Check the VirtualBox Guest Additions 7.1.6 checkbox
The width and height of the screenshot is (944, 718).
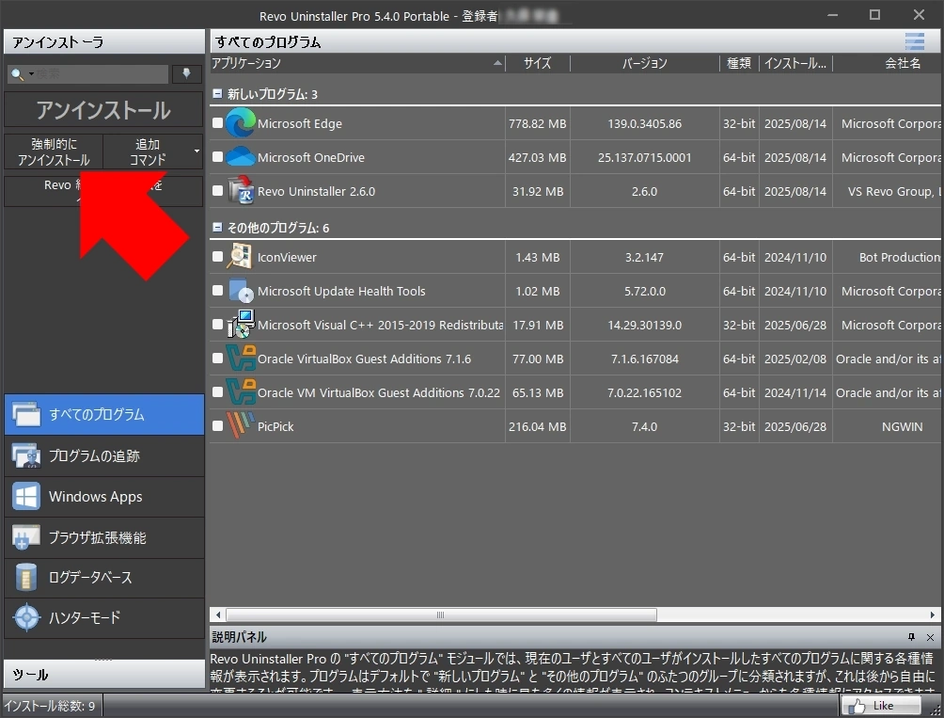[218, 358]
